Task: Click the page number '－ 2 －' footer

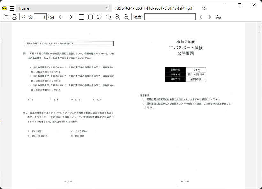Action: click(x=68, y=182)
